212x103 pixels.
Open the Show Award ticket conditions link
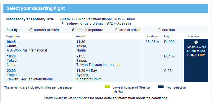66,98
